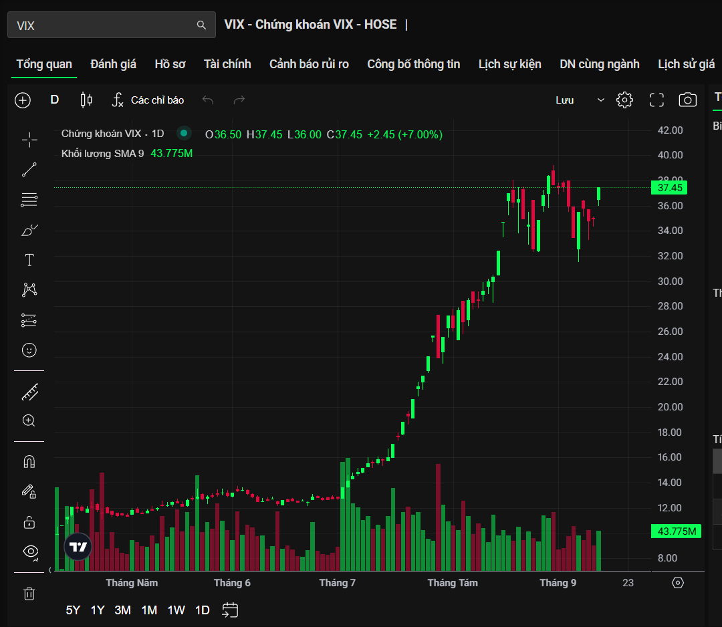Open the Cảnh báo rủi ro tab
The width and height of the screenshot is (722, 627).
coord(309,64)
